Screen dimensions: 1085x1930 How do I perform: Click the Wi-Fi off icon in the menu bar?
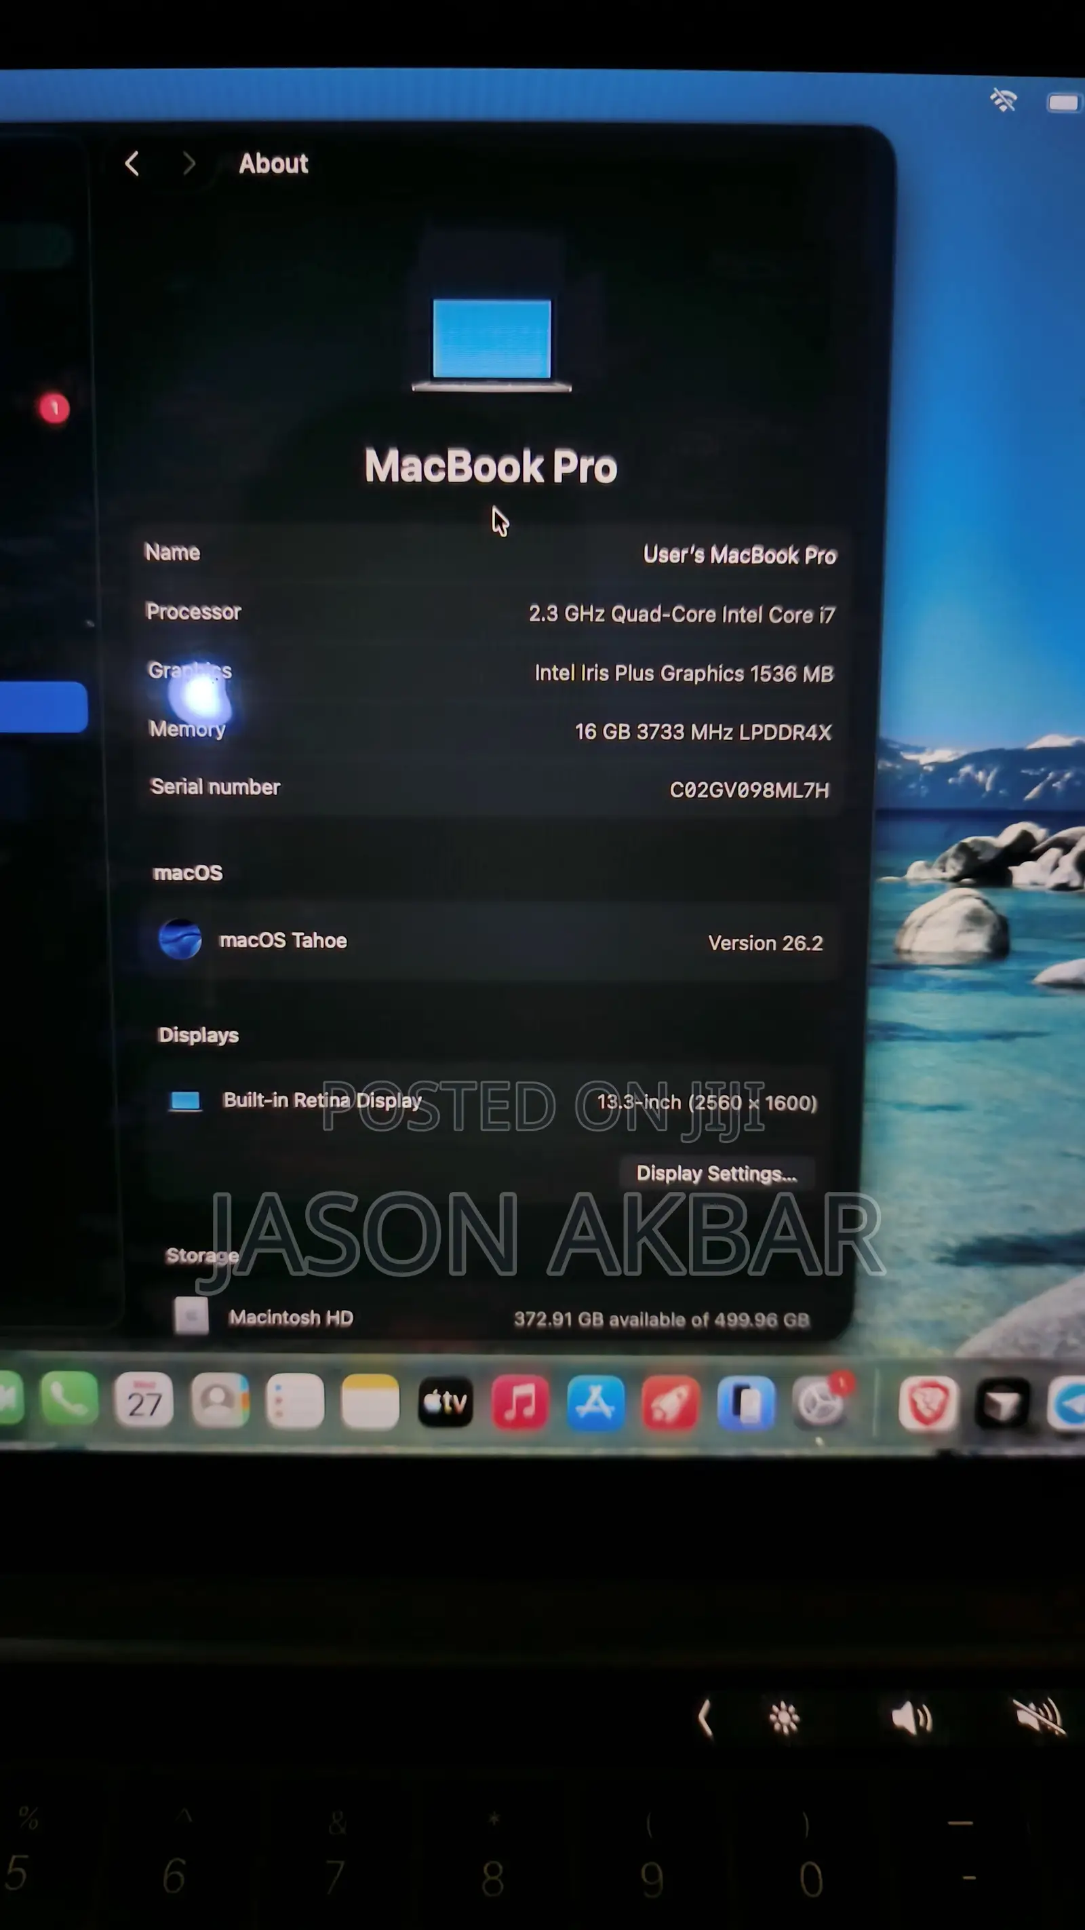1004,100
